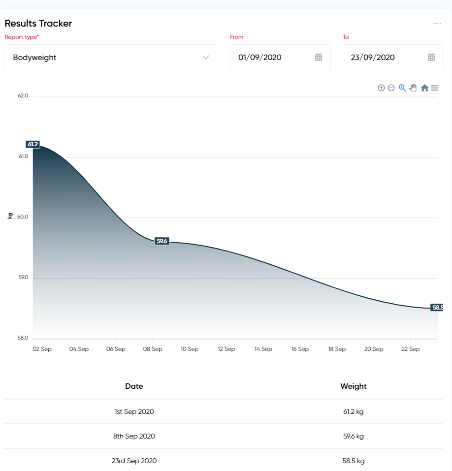Open the chart hamburger menu icon
The width and height of the screenshot is (452, 471).
click(x=434, y=88)
